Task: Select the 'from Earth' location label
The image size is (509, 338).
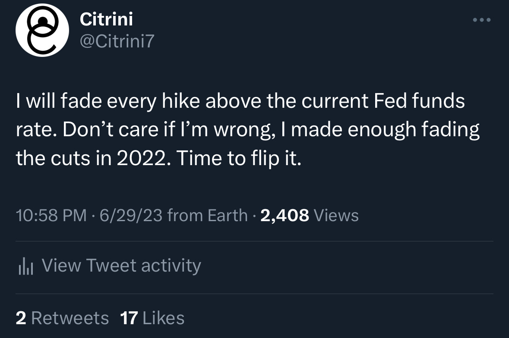Action: click(x=207, y=215)
